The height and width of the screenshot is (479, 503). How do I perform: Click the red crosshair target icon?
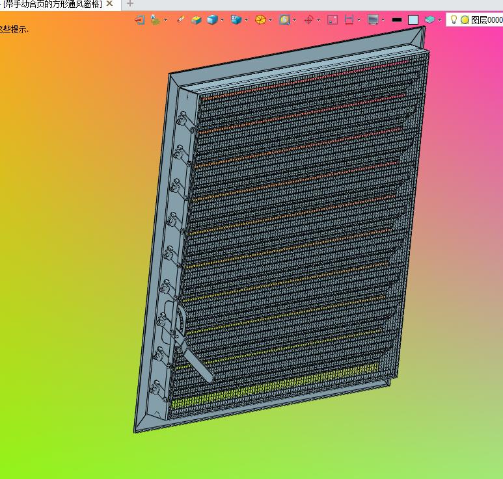(308, 20)
